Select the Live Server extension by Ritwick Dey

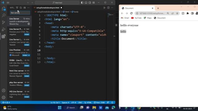19,21
